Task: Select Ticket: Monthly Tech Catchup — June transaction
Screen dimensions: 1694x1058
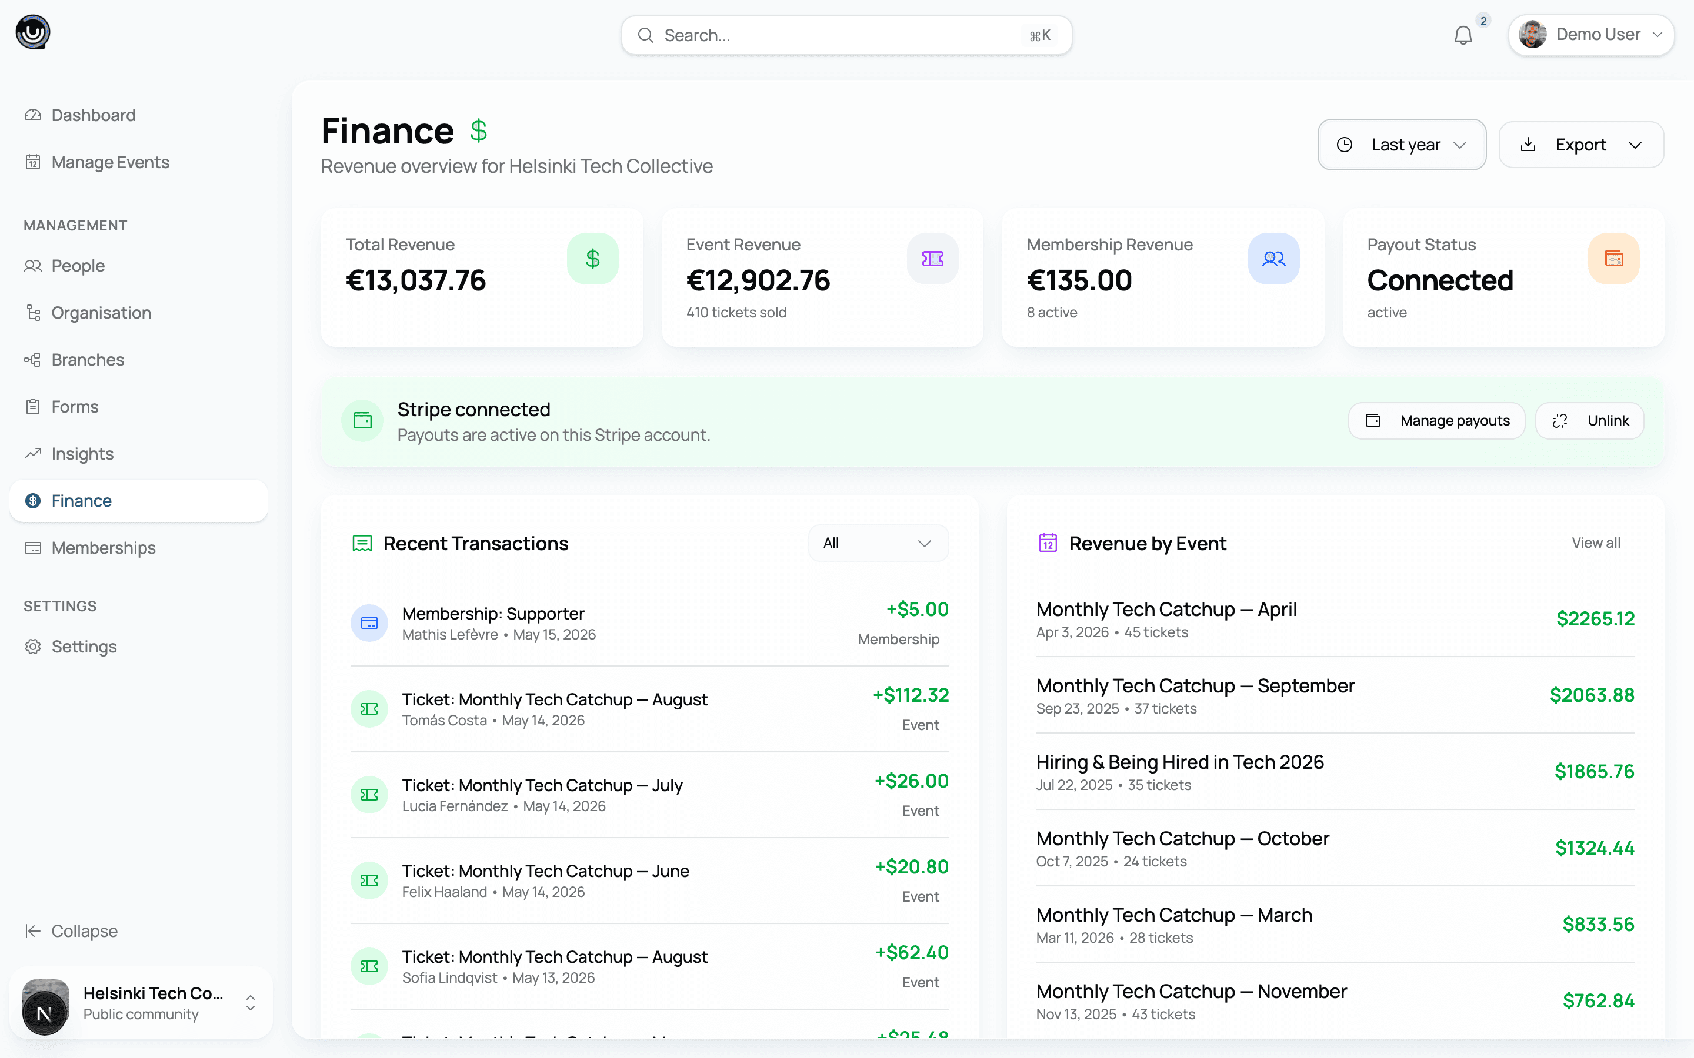Action: click(x=545, y=871)
